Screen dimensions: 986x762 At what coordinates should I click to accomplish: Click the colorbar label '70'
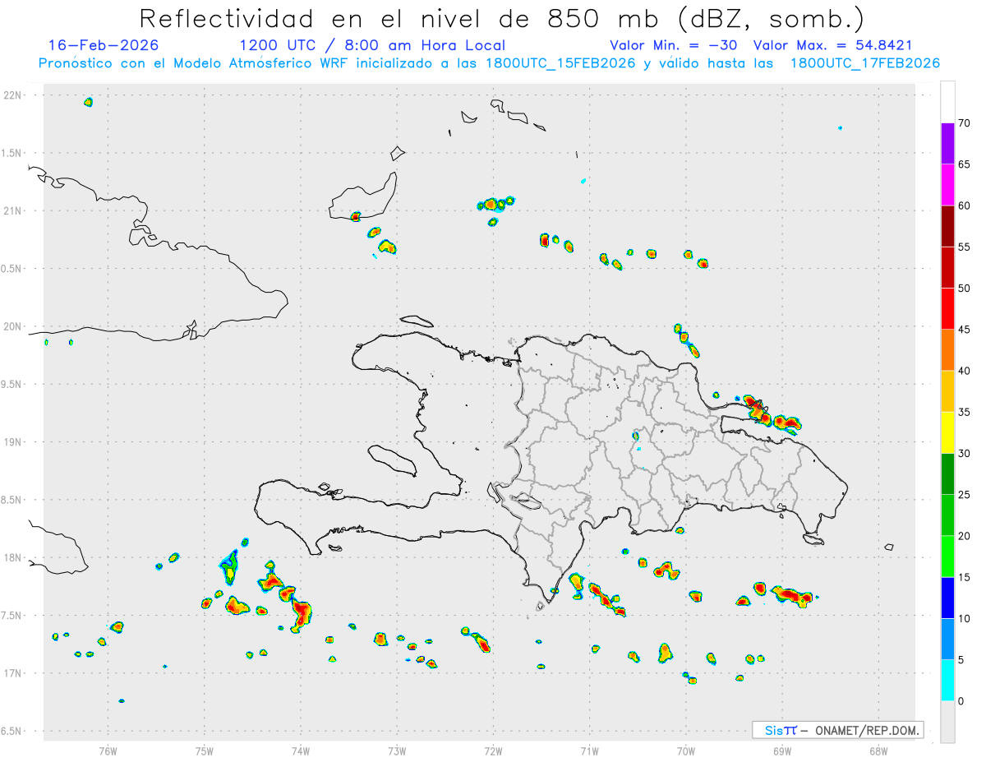pos(965,123)
